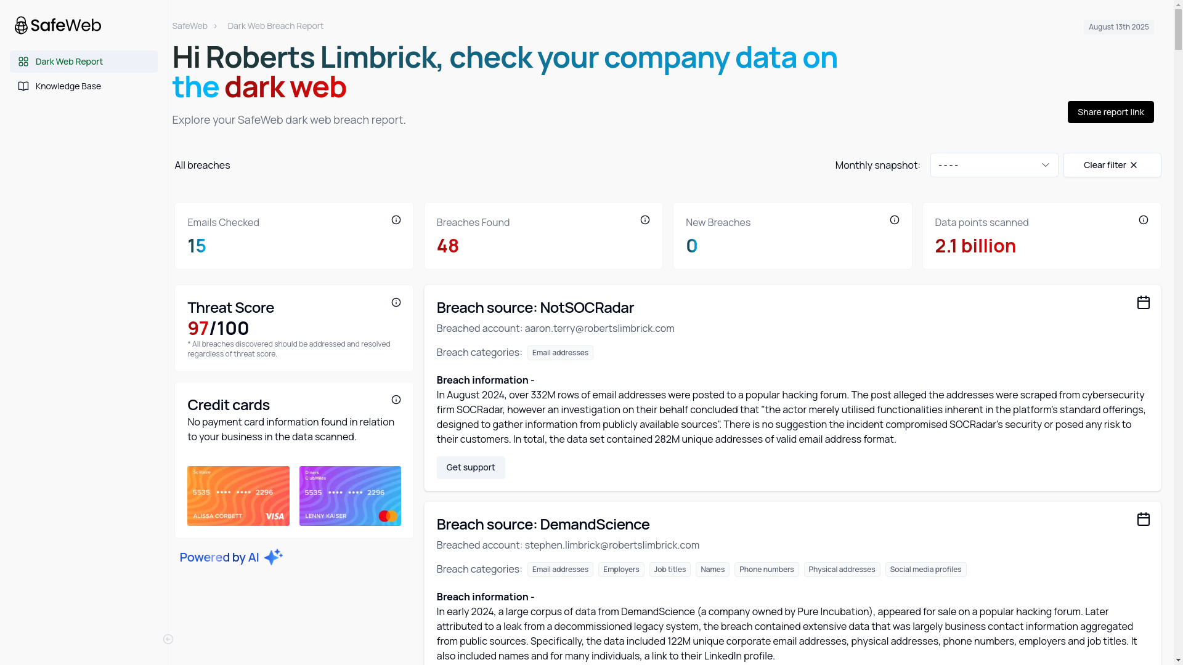Click the X icon in Clear filter
The width and height of the screenshot is (1183, 665).
[1134, 165]
